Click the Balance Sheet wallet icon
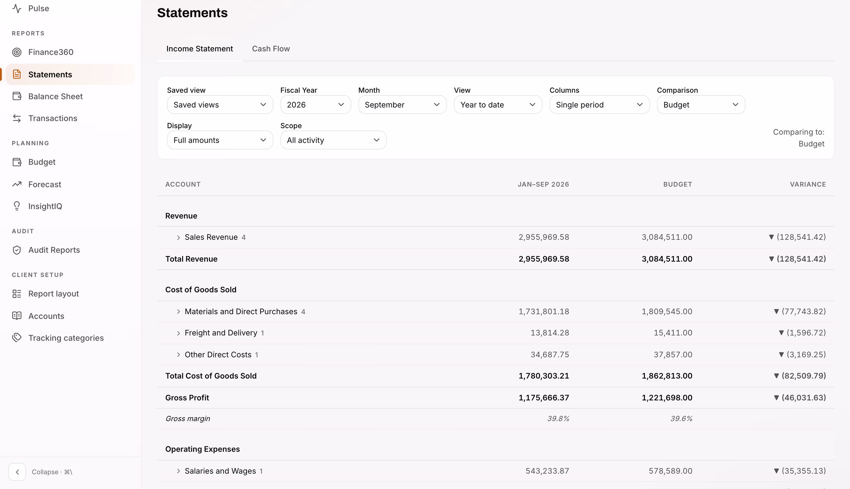This screenshot has width=850, height=489. tap(17, 96)
